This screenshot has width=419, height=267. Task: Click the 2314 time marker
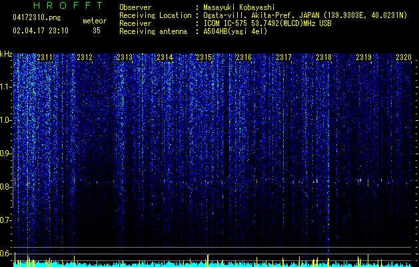click(x=165, y=57)
